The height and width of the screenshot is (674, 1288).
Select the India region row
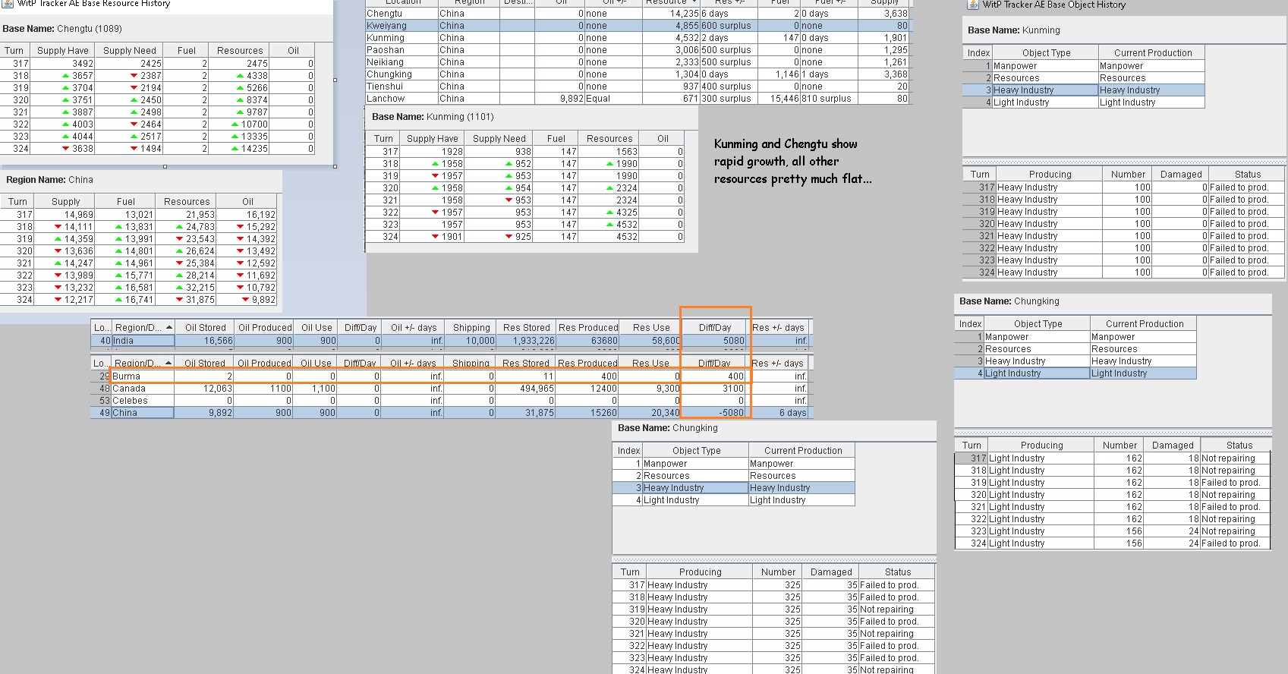pos(452,341)
